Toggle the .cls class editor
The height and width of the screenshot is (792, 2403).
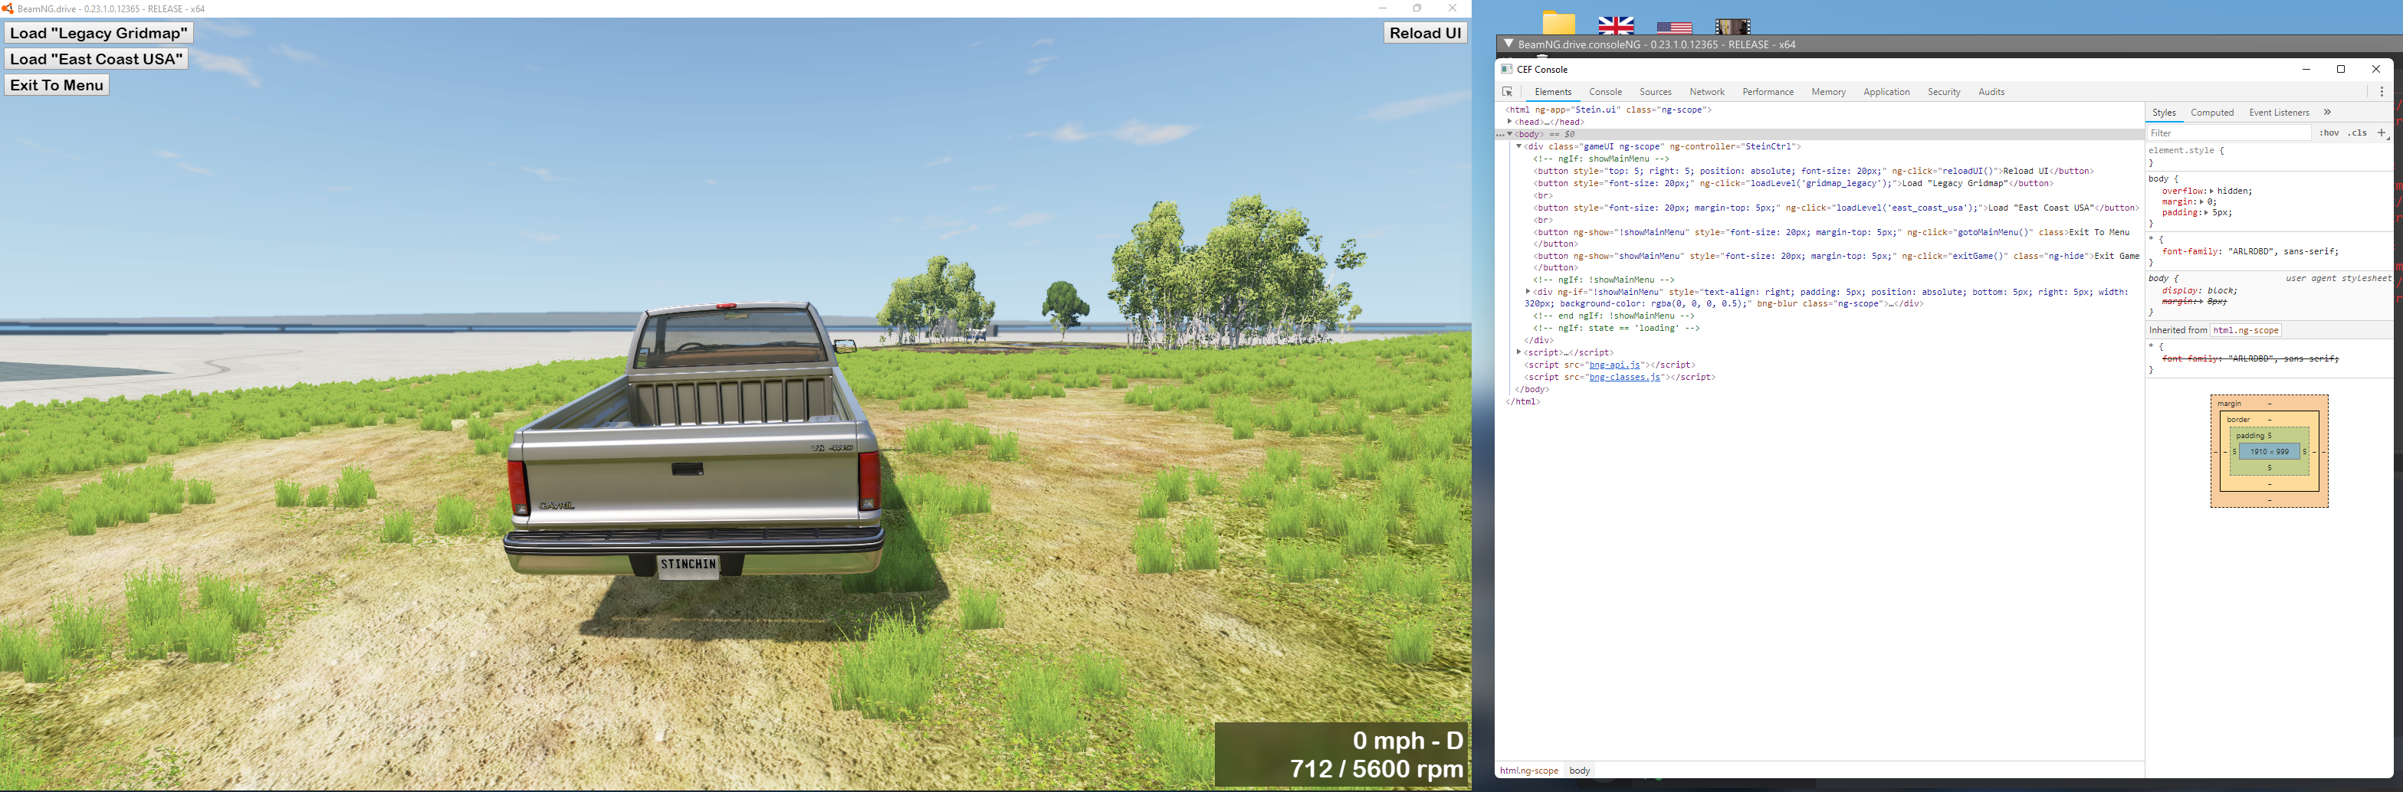(2357, 133)
